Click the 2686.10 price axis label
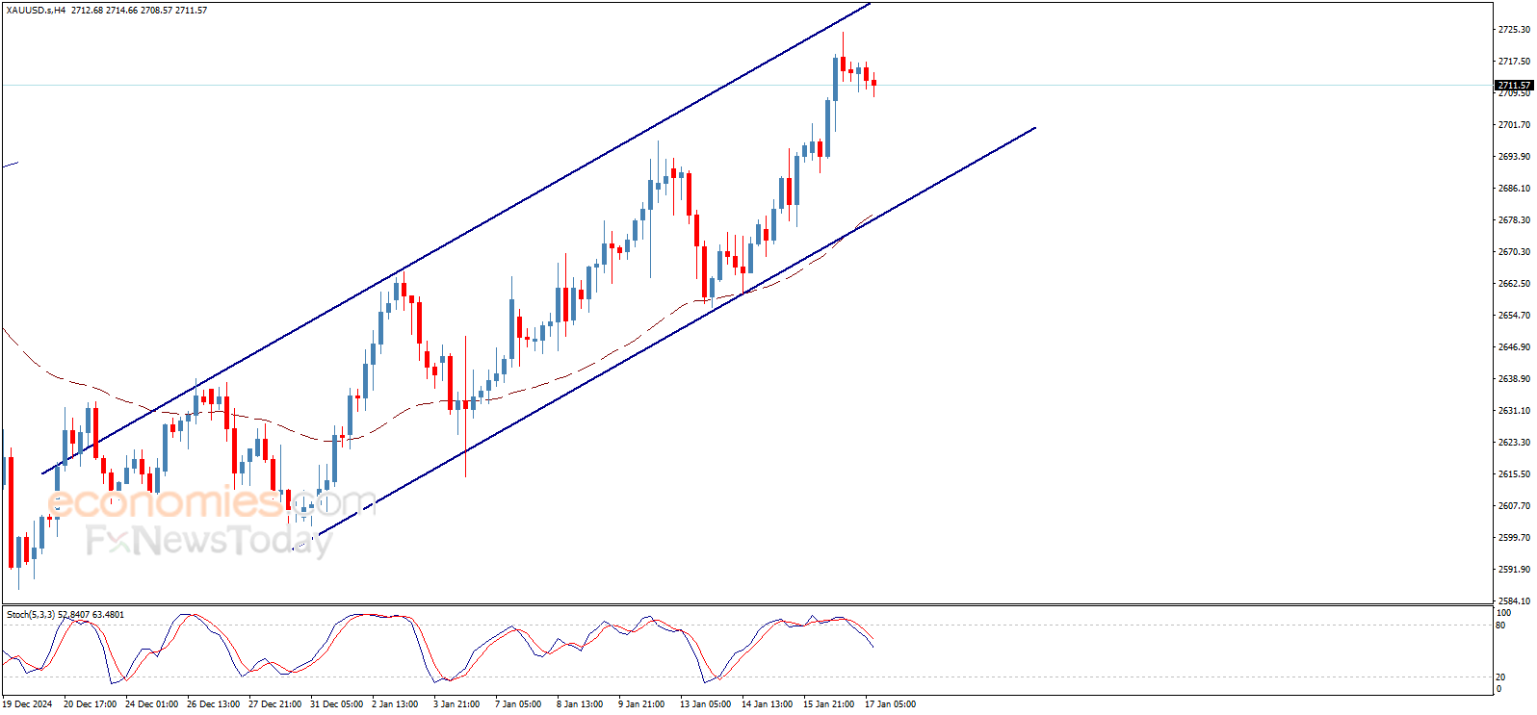 click(x=1514, y=189)
